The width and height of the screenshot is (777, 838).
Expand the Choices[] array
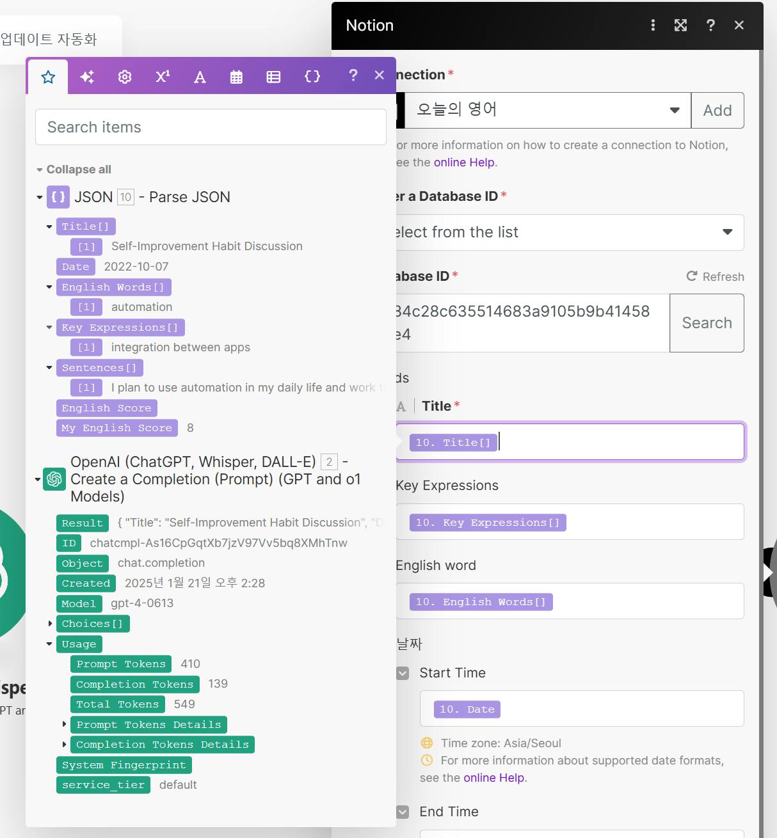[50, 624]
